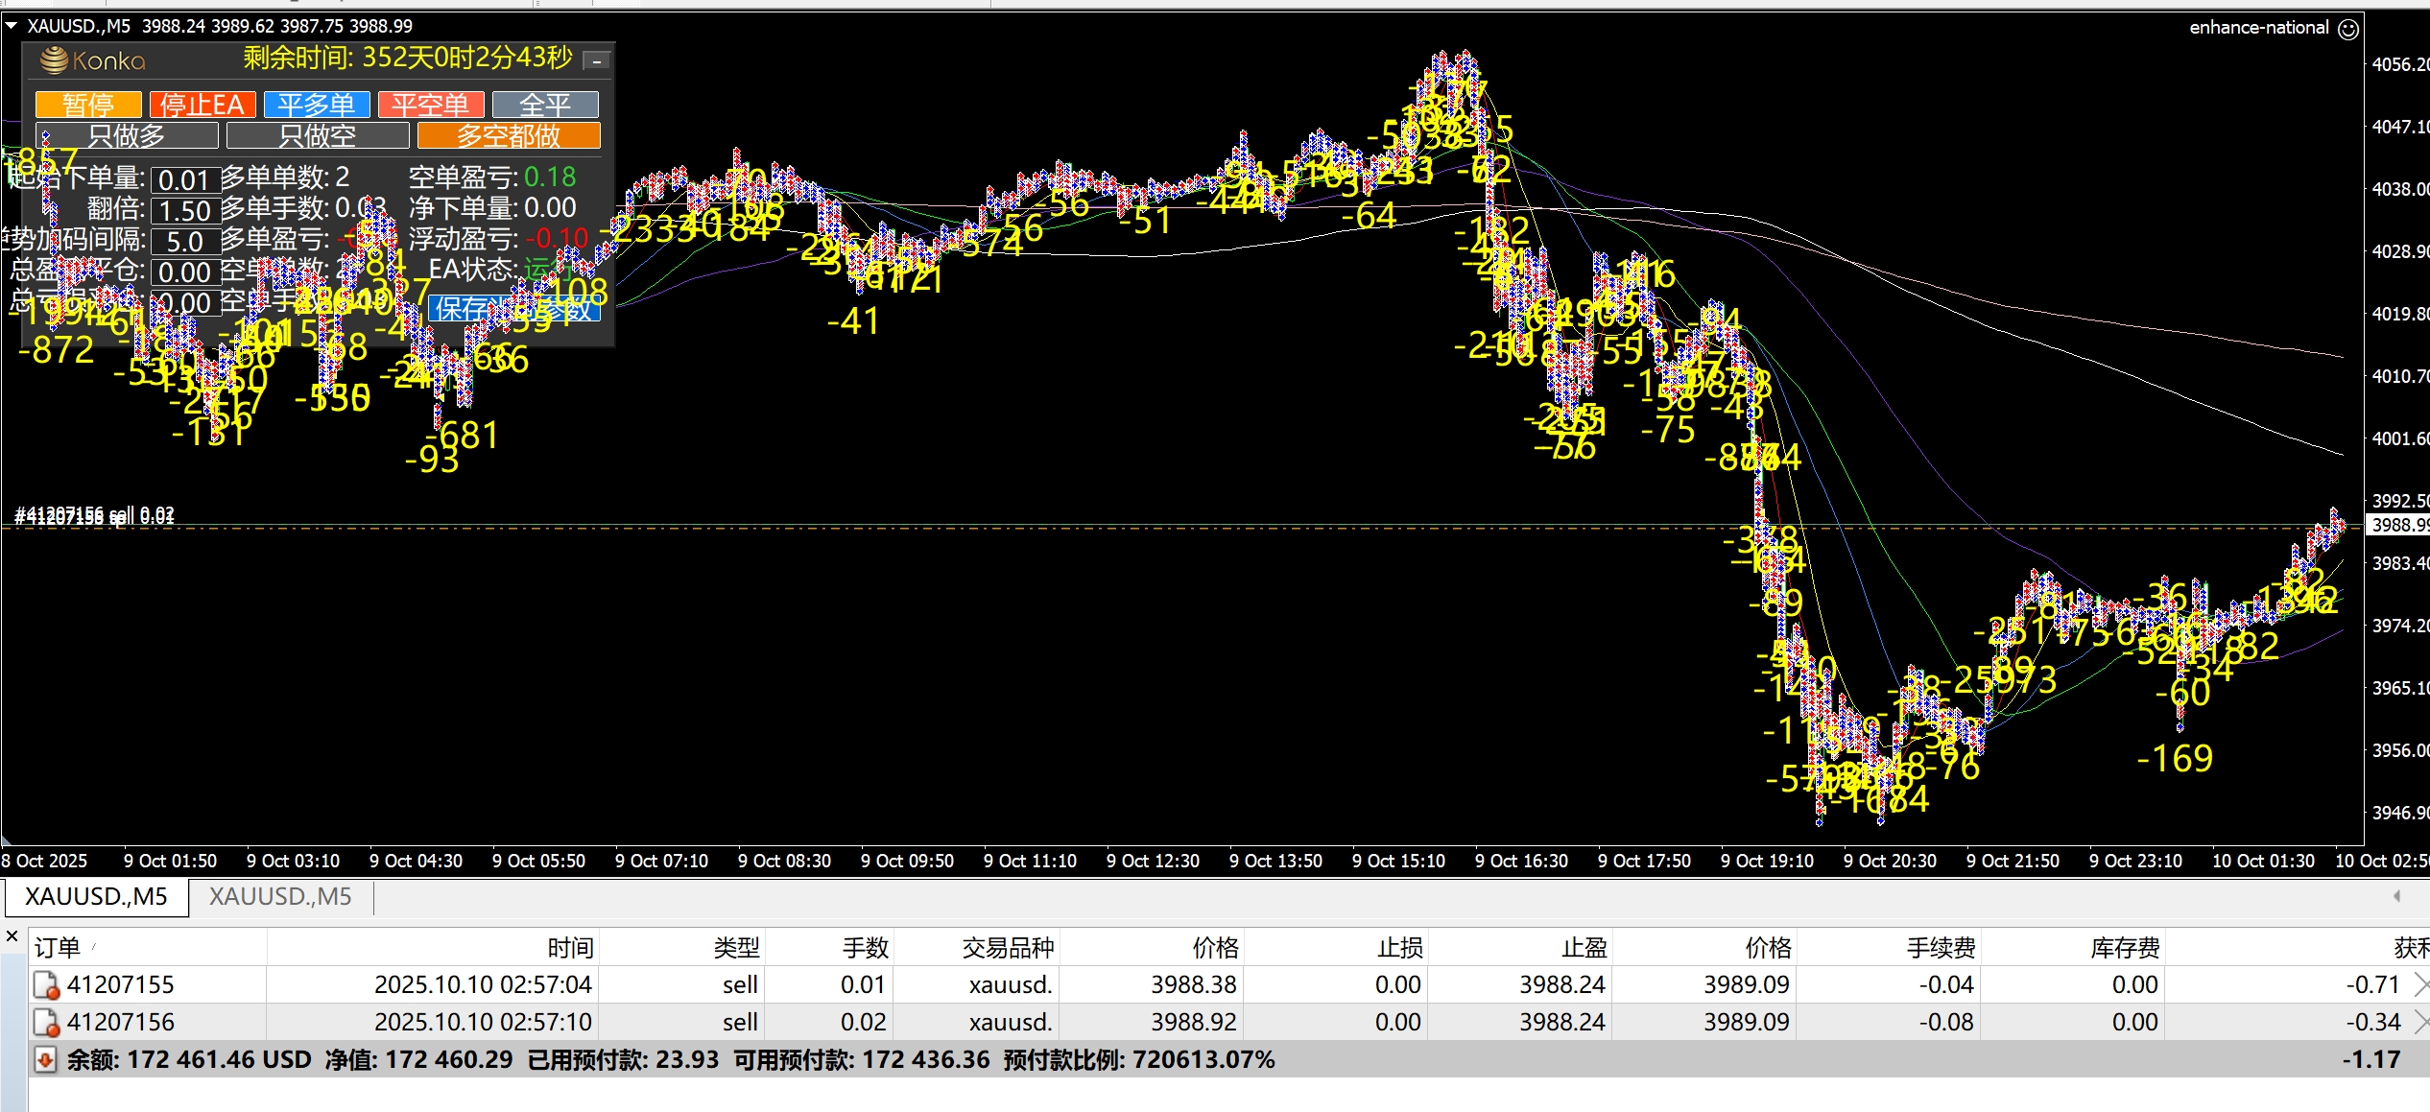Sort orders by 订单 column header
Screen dimensions: 2430x1112
click(58, 948)
